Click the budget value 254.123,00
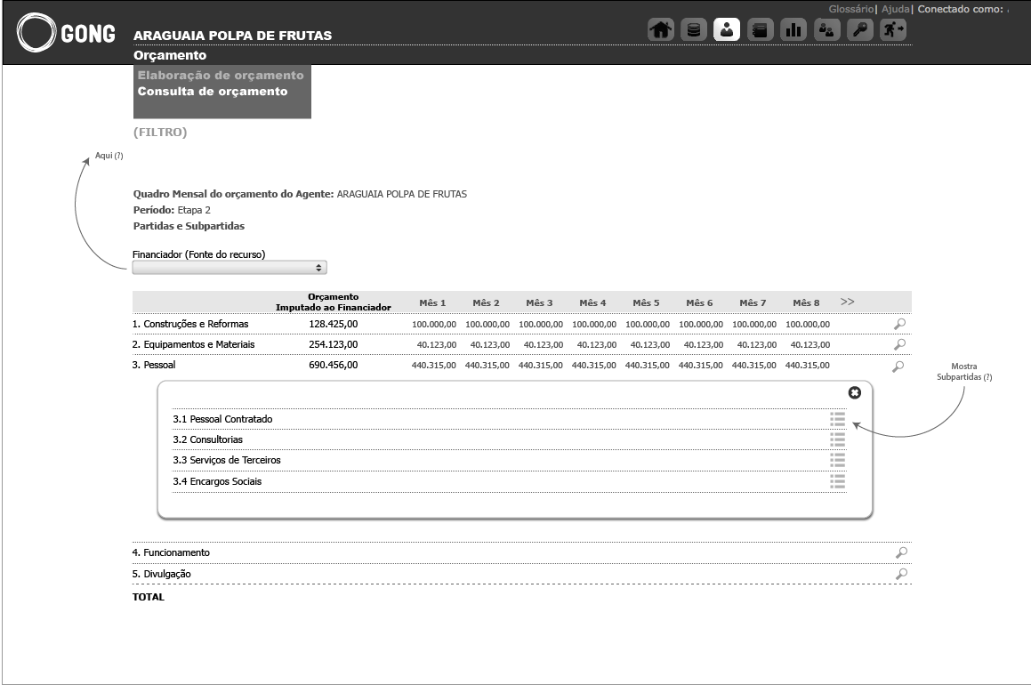Image resolution: width=1031 pixels, height=685 pixels. [x=334, y=344]
